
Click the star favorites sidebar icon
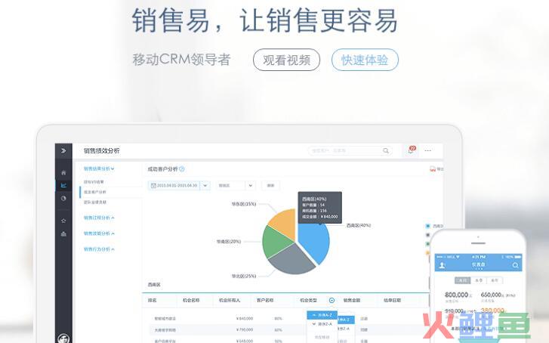coord(63,221)
